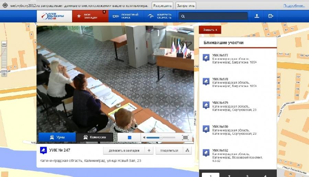Click the Запретить location permission button
This screenshot has width=309, height=177.
tap(186, 6)
